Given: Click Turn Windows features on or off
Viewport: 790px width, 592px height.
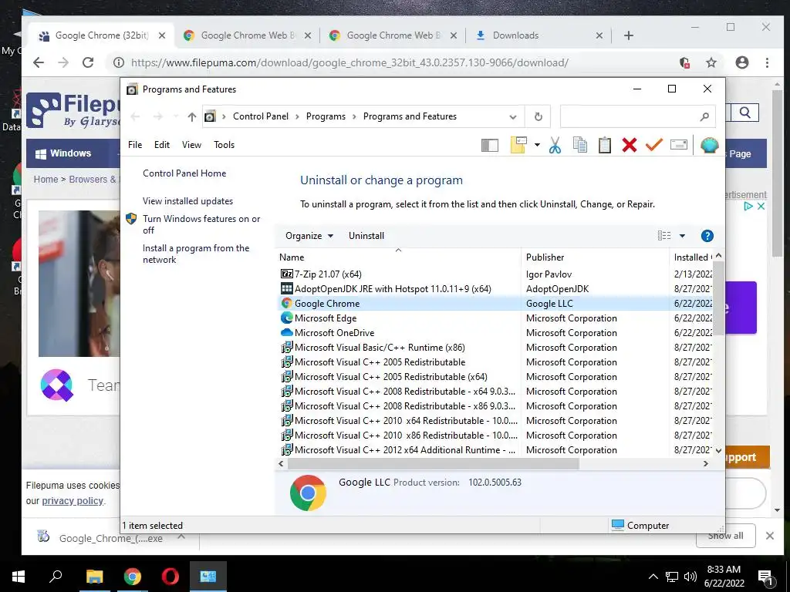Looking at the screenshot, I should [201, 224].
